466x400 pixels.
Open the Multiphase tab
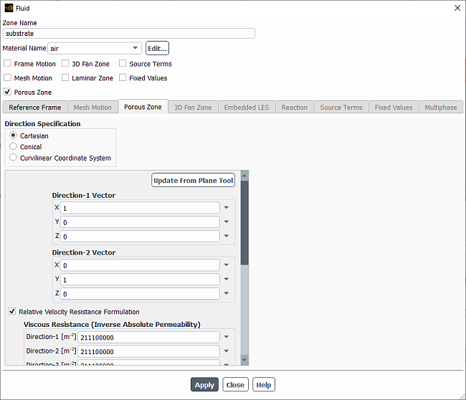click(x=441, y=108)
